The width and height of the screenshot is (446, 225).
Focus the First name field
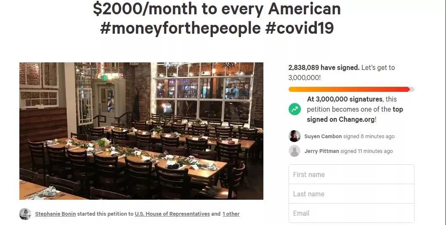(351, 174)
